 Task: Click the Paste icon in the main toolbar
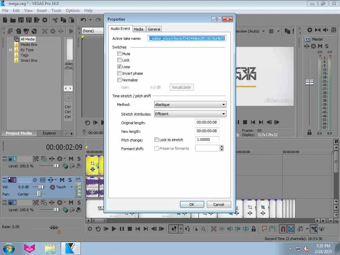pyautogui.click(x=71, y=20)
